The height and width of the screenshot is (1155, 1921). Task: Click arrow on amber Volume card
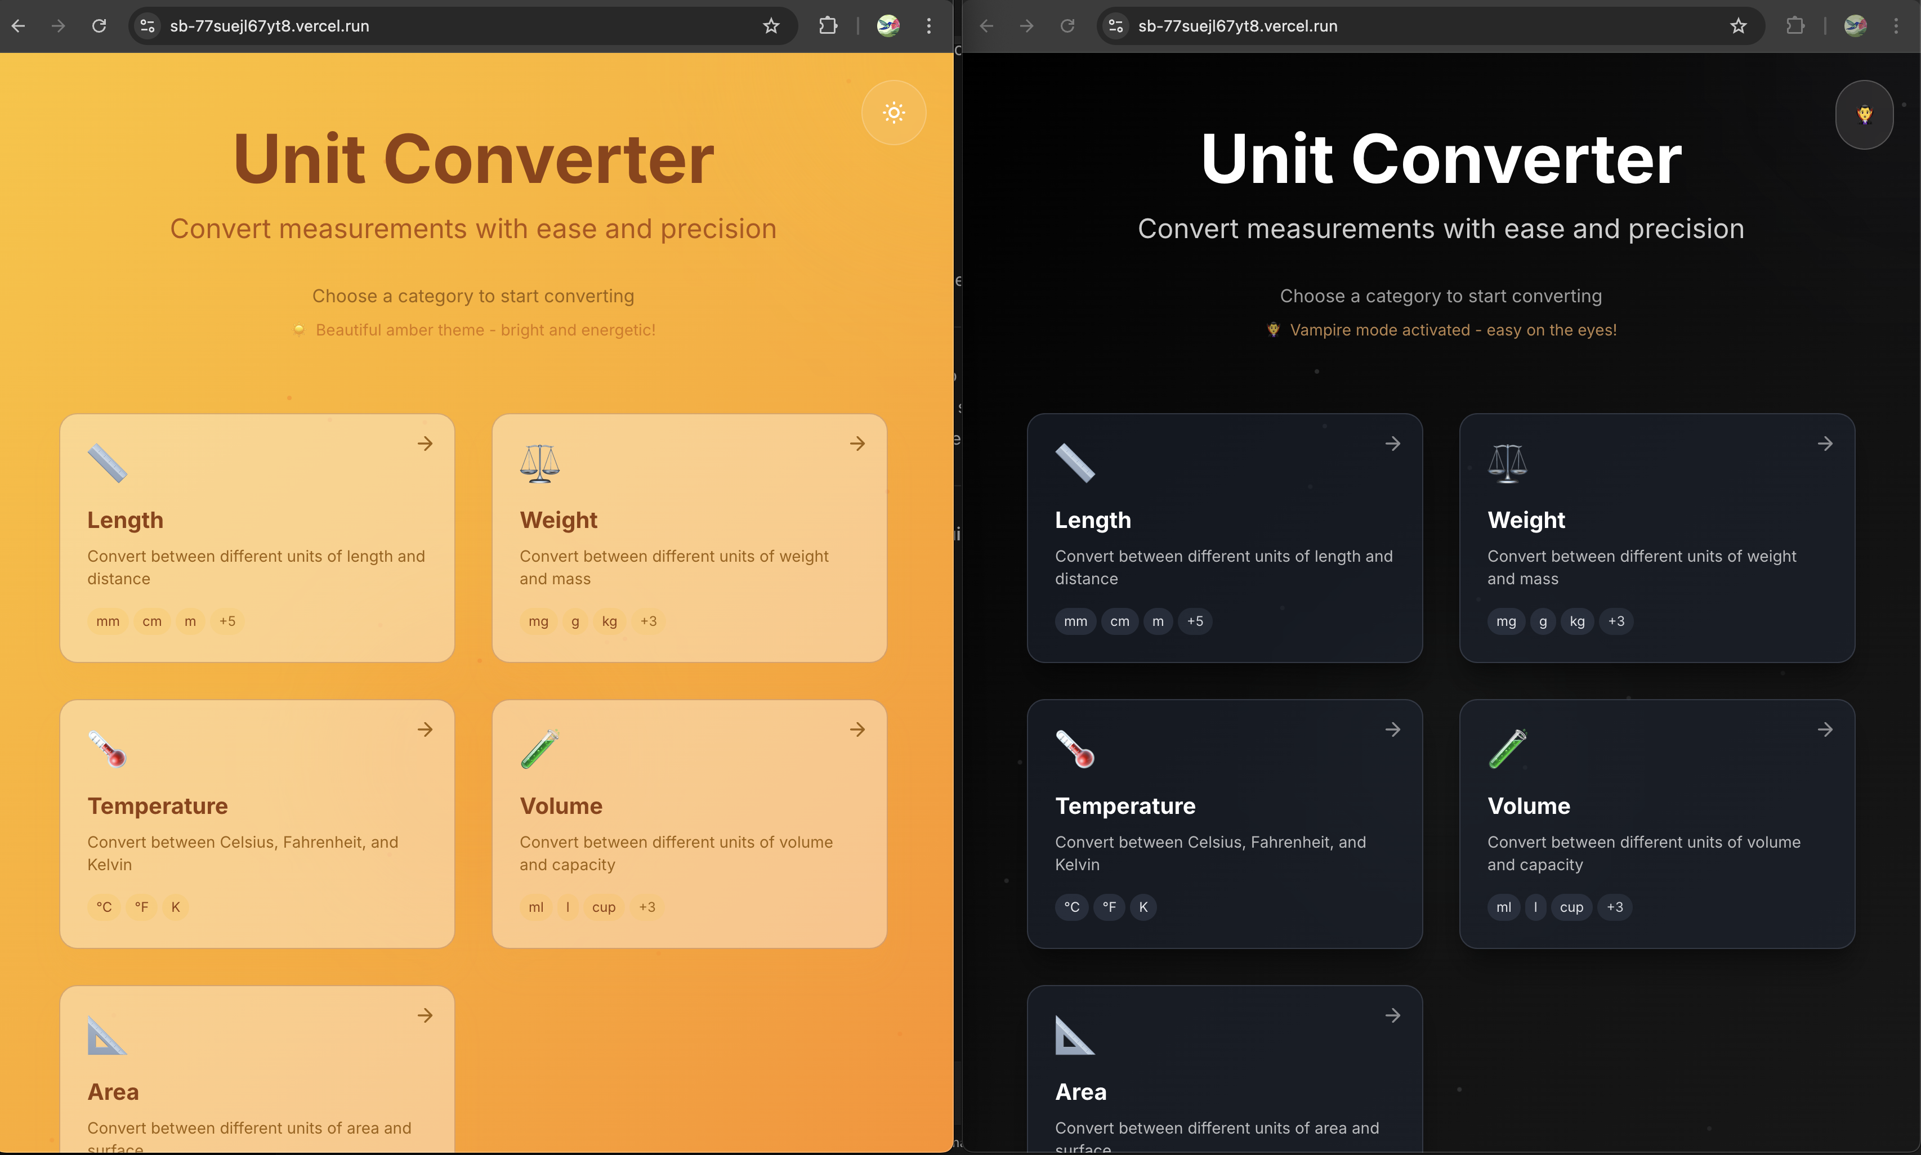(x=857, y=729)
